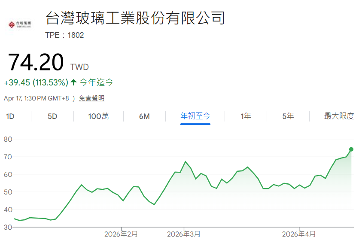The width and height of the screenshot is (359, 240).
Task: Click the 60 y-axis label
Action: [x=8, y=174]
